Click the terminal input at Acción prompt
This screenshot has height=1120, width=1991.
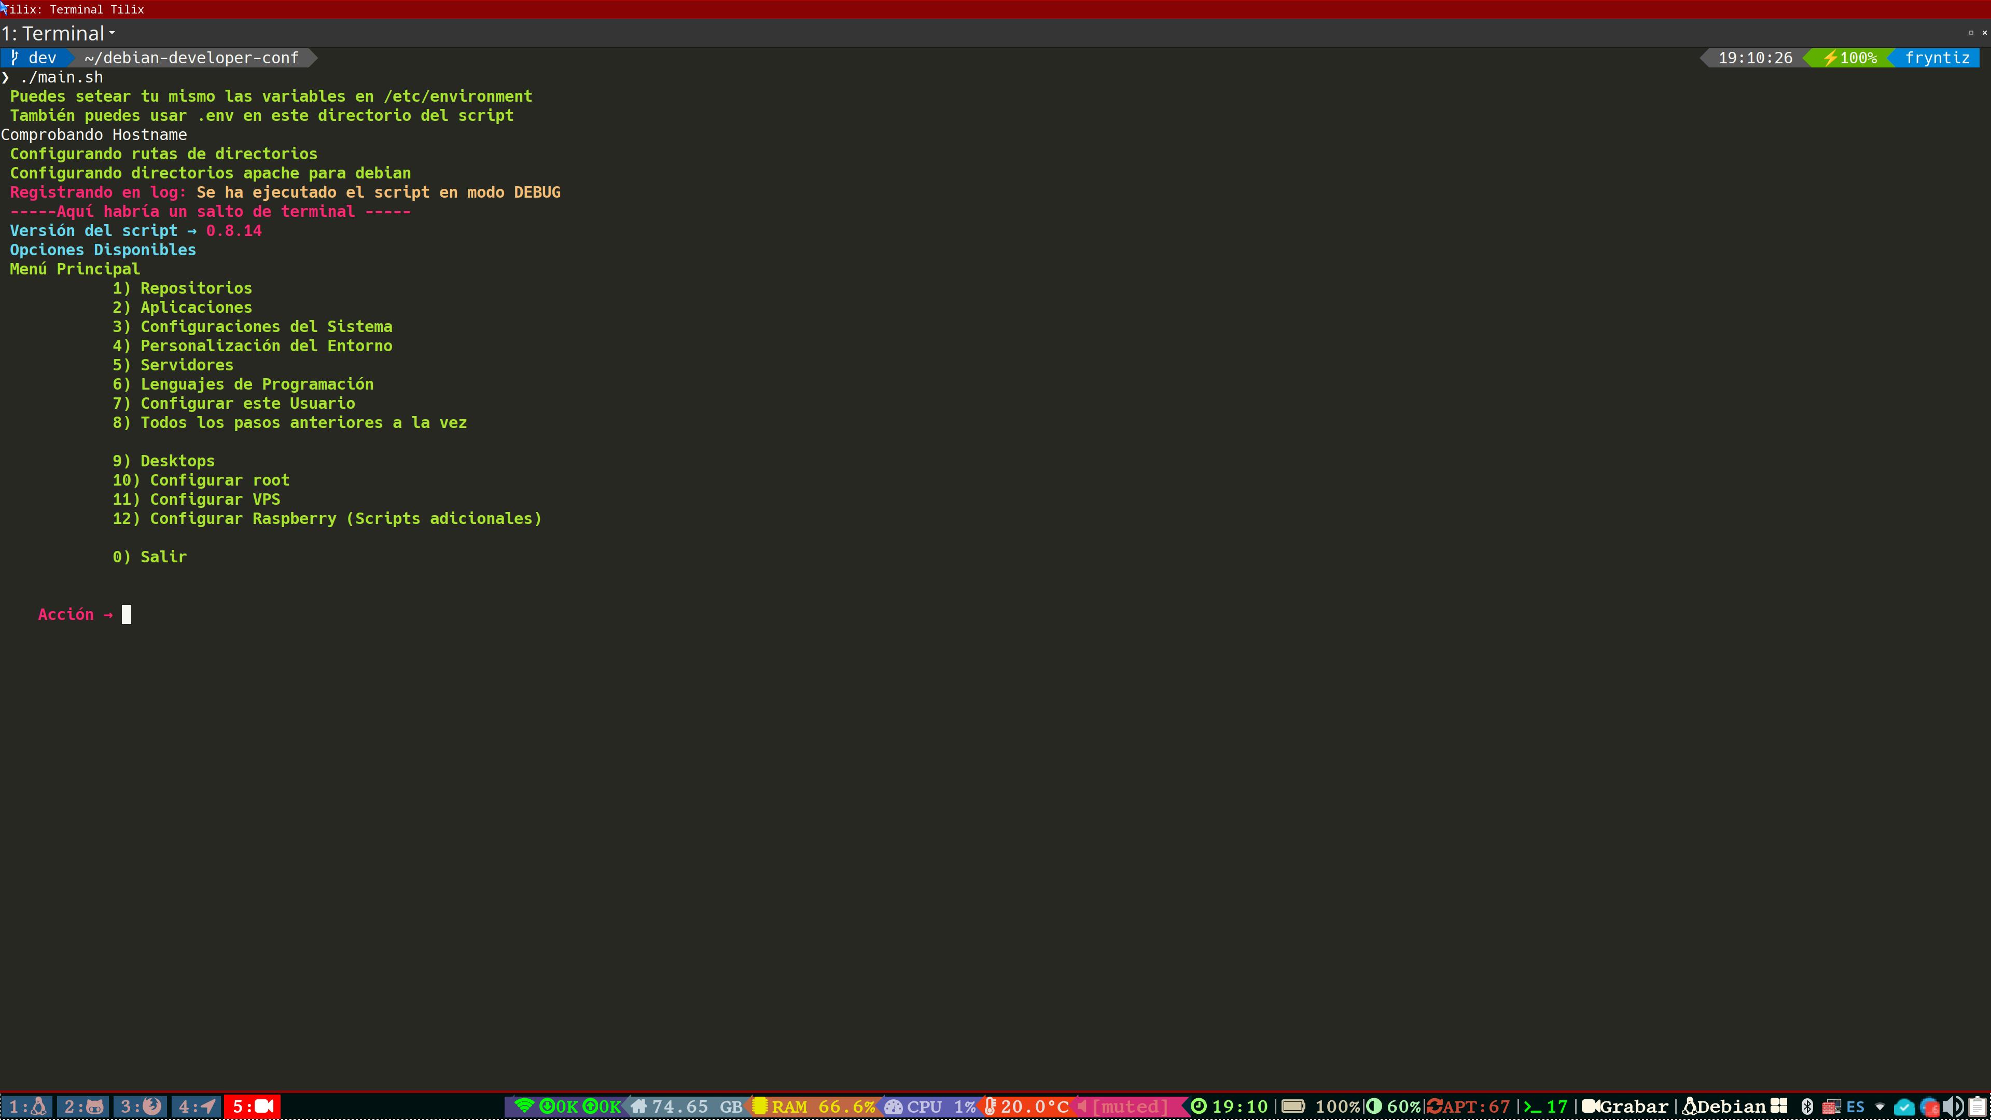(x=127, y=615)
